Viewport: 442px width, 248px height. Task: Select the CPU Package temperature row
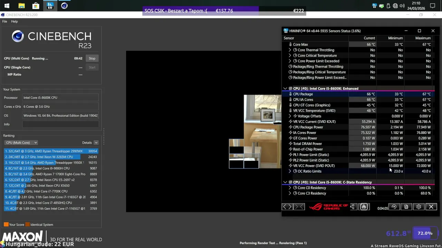358,94
